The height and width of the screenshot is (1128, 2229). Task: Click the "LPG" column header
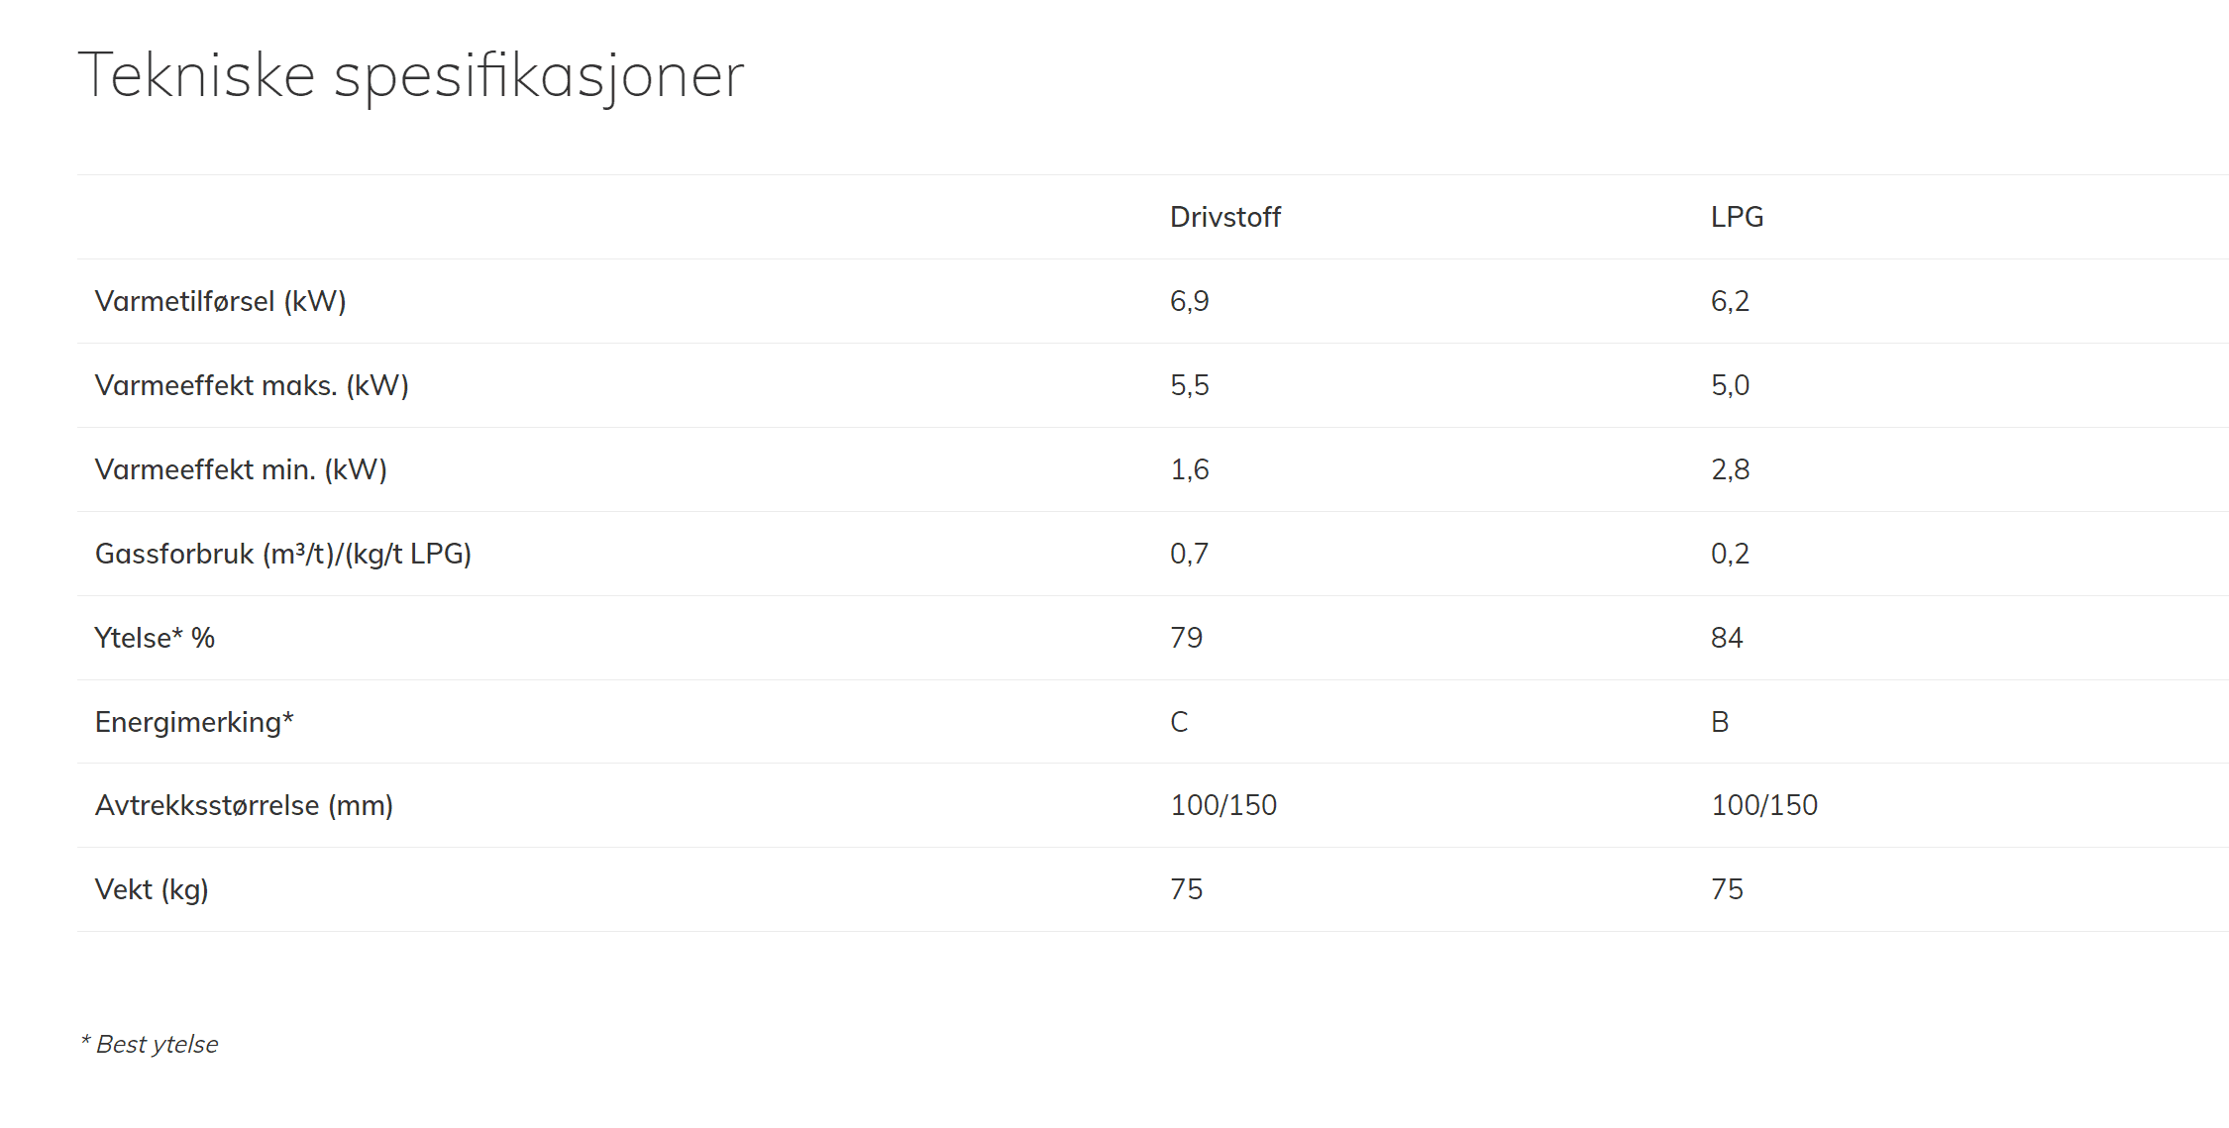coord(1737,217)
